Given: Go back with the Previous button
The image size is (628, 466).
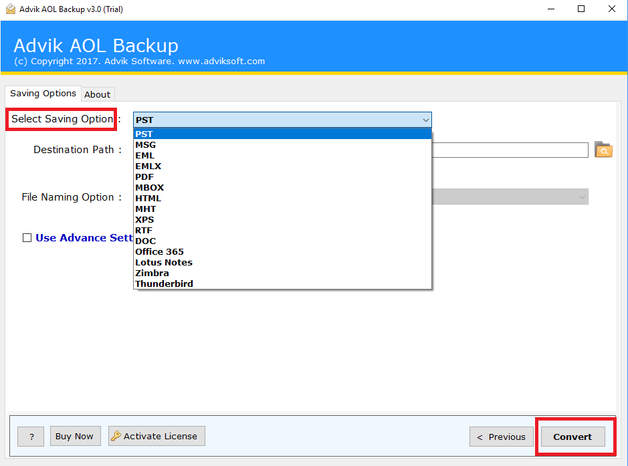Looking at the screenshot, I should click(x=502, y=437).
